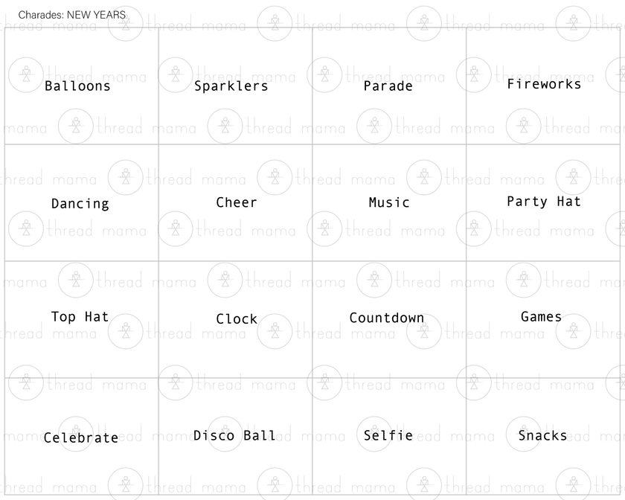This screenshot has width=625, height=500.
Task: Click the Music charades card
Action: [x=389, y=202]
